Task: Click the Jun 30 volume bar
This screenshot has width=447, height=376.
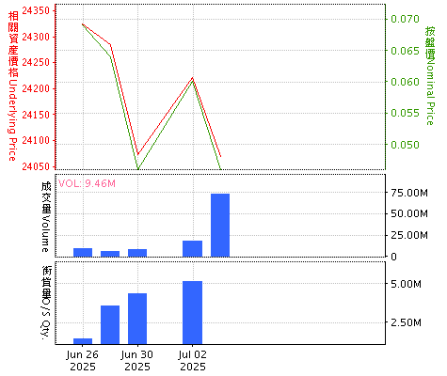Action: coord(137,253)
